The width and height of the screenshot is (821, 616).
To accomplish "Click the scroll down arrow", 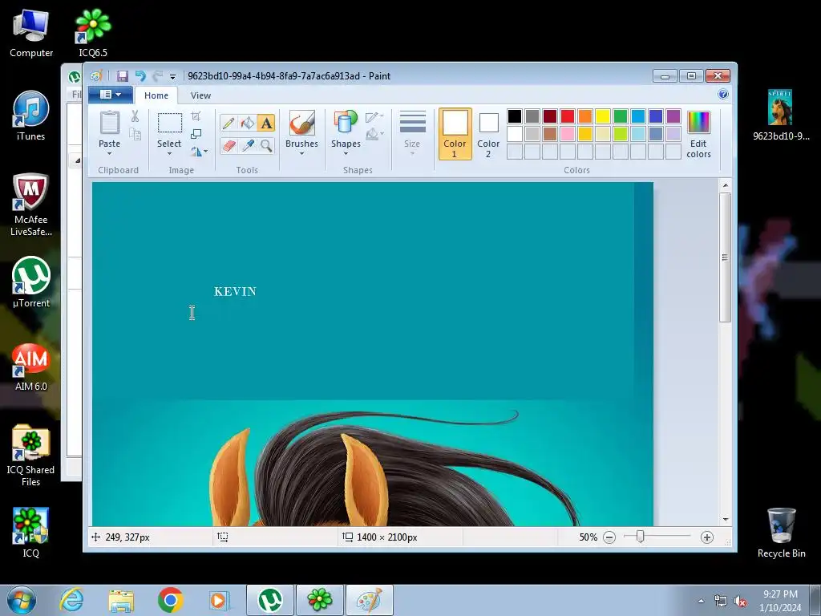I will coord(725,520).
